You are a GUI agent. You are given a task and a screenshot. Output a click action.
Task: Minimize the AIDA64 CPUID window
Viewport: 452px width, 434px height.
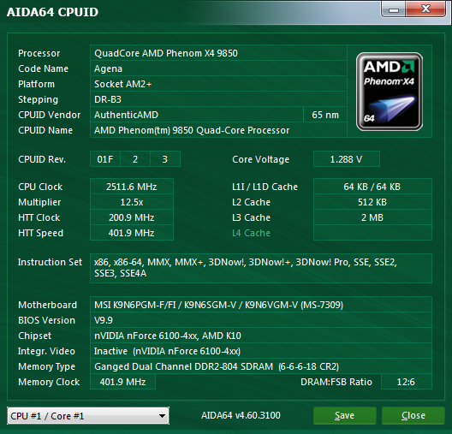click(393, 9)
